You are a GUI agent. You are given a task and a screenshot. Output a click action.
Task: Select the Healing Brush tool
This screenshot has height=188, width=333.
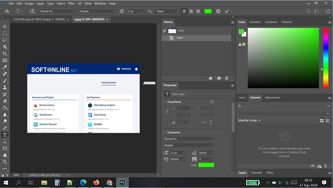[5, 74]
